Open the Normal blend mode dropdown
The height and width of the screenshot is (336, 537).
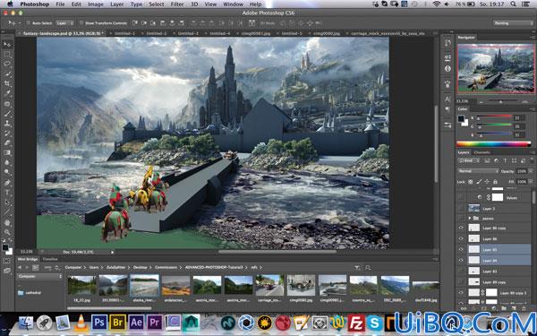point(478,171)
